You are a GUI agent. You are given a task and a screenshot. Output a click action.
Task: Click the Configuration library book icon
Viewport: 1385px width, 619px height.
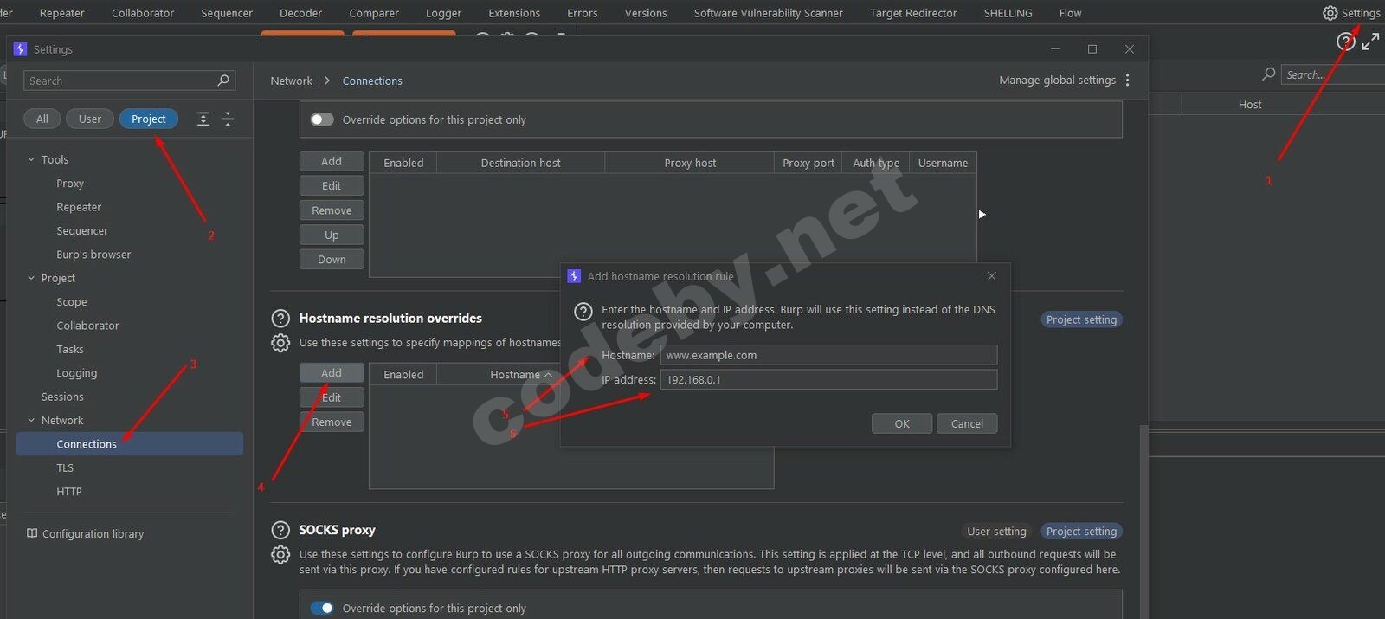[x=32, y=533]
